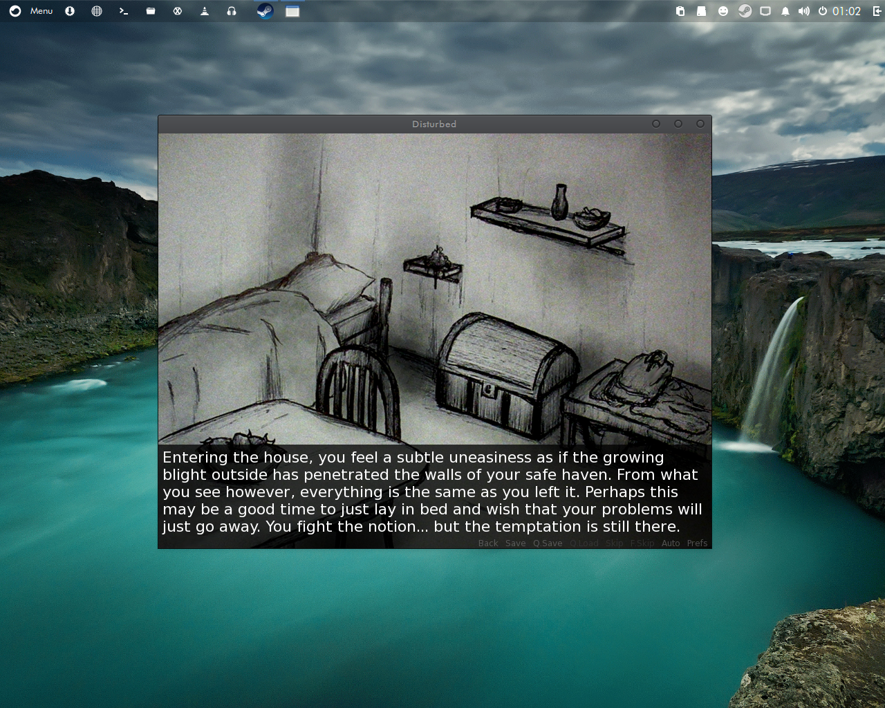885x708 pixels.
Task: Click the Solus logo icon beside Menu
Action: 15,11
